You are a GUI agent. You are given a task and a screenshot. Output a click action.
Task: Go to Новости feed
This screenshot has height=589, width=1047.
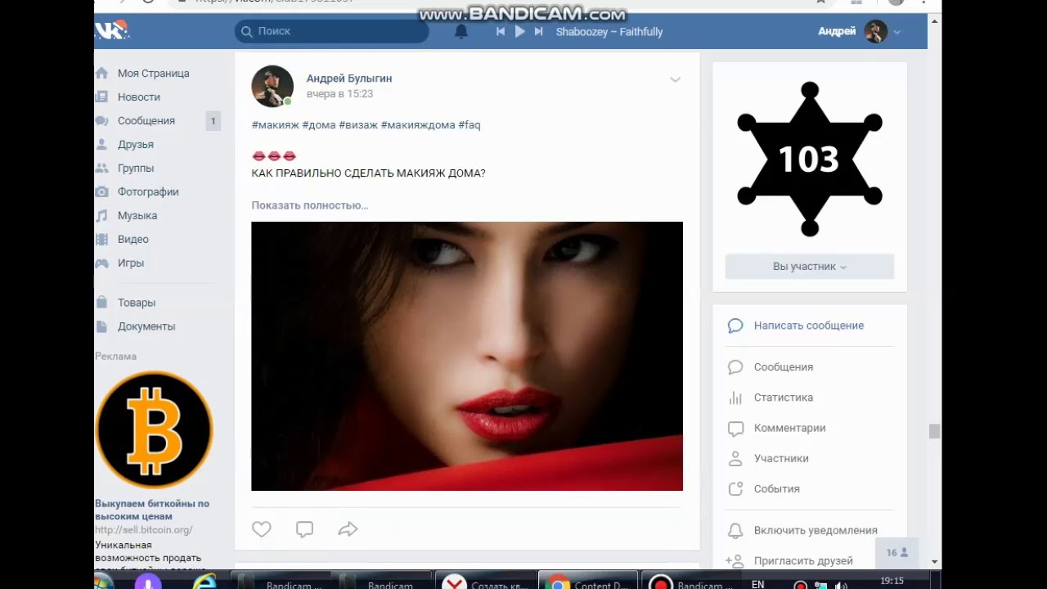(138, 97)
